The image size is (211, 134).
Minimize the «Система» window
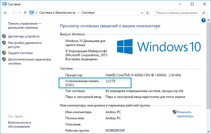180,4
